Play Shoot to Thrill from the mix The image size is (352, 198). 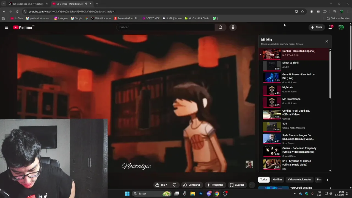pos(294,66)
